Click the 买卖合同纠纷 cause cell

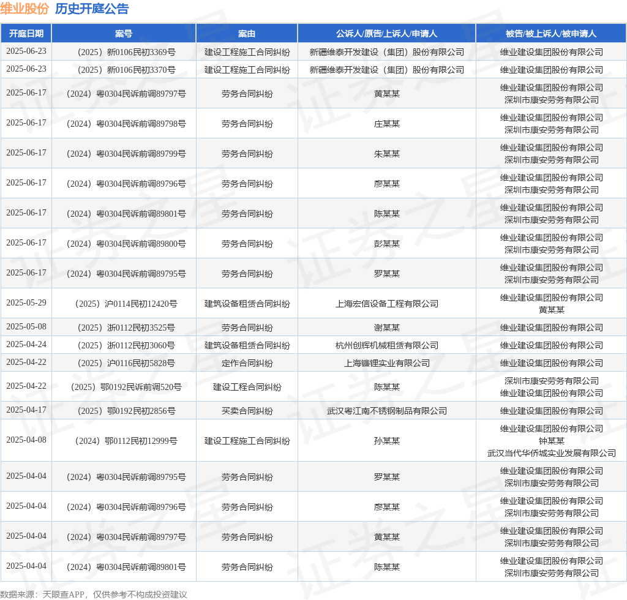[247, 411]
